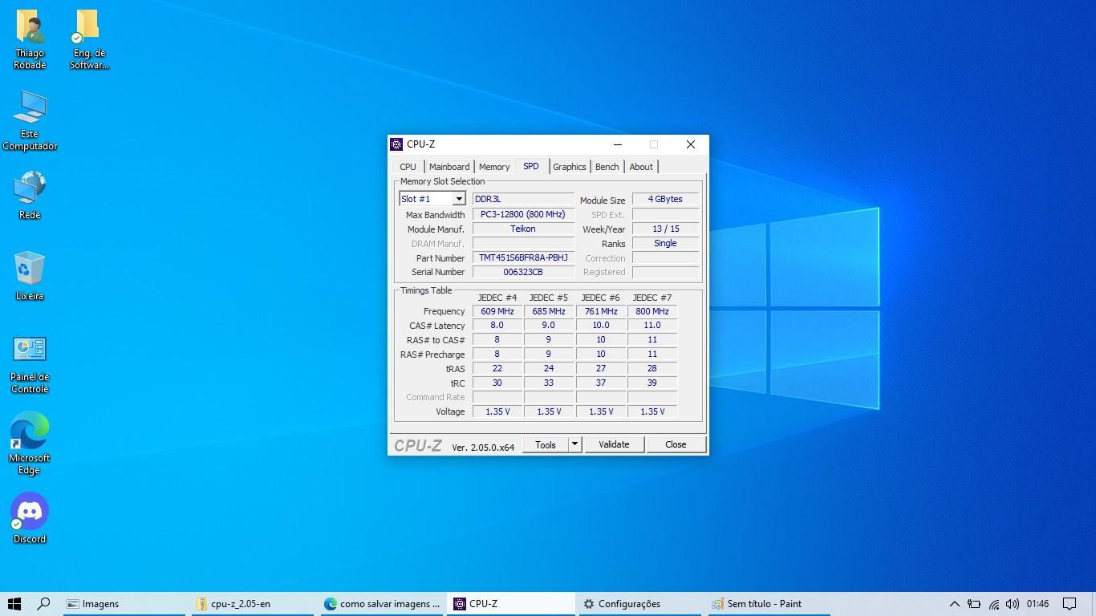Switch to the Configurações taskbar window
1096x616 pixels.
[x=639, y=604]
